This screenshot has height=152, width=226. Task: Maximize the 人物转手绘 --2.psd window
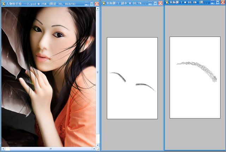(92, 4)
